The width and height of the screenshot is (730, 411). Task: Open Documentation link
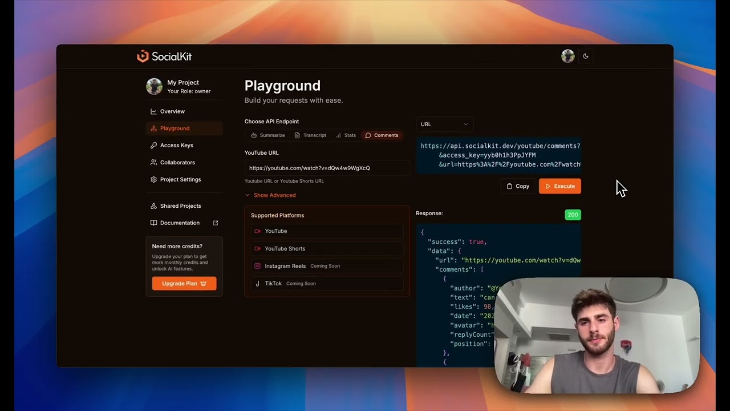[x=184, y=223]
